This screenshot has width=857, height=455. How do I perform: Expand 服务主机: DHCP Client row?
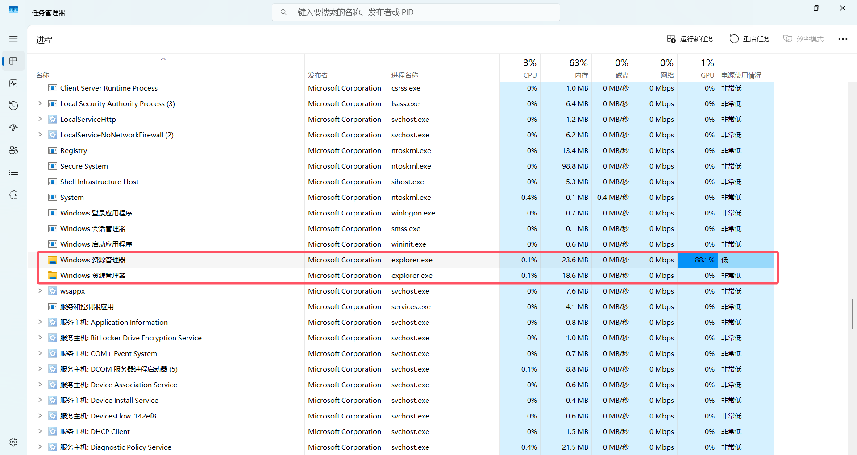[x=40, y=431]
